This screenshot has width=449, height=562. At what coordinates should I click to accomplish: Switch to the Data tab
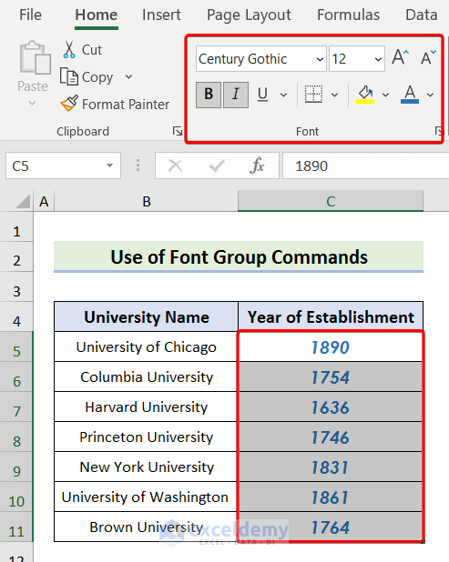(x=421, y=15)
